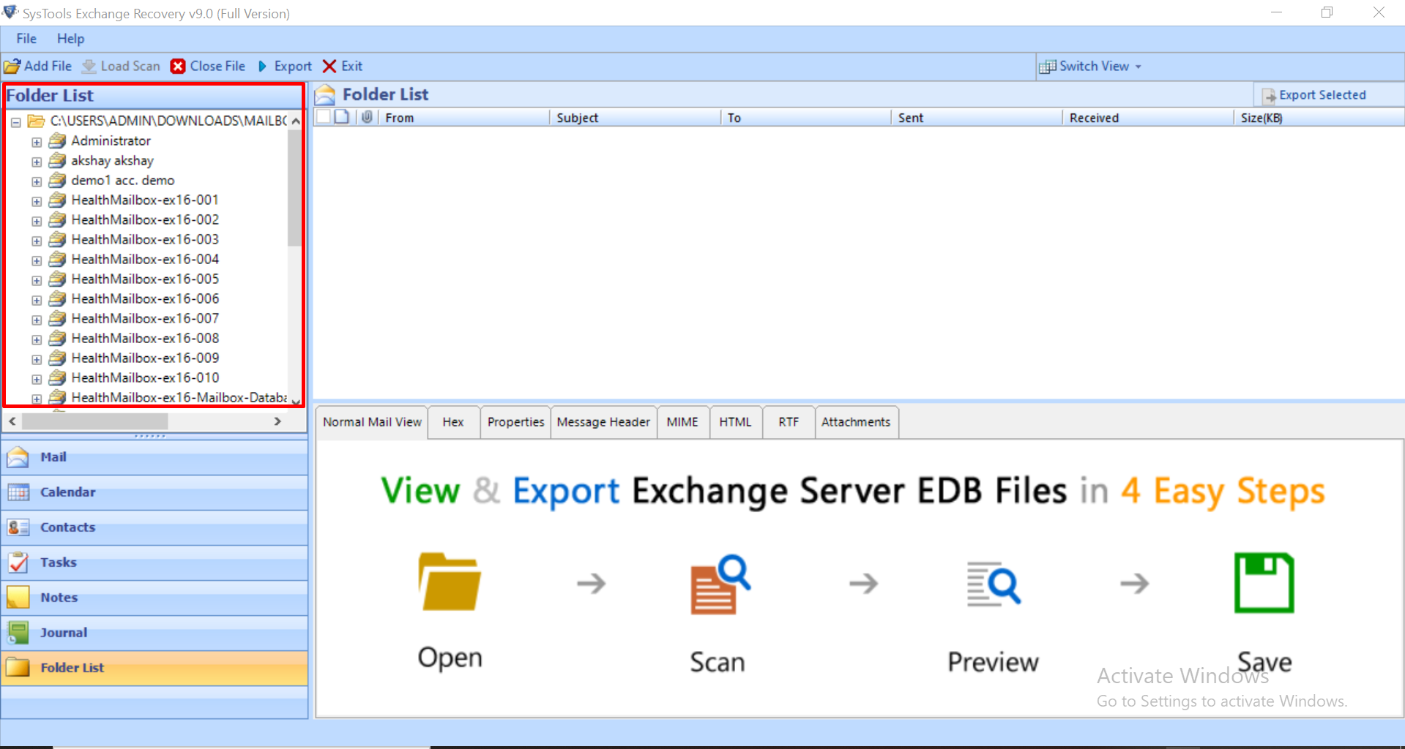Open the Help menu
This screenshot has width=1405, height=749.
70,39
